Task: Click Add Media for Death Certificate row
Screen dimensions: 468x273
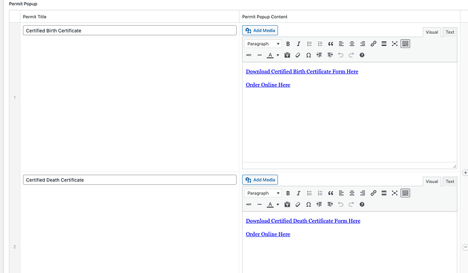Action: (x=260, y=180)
